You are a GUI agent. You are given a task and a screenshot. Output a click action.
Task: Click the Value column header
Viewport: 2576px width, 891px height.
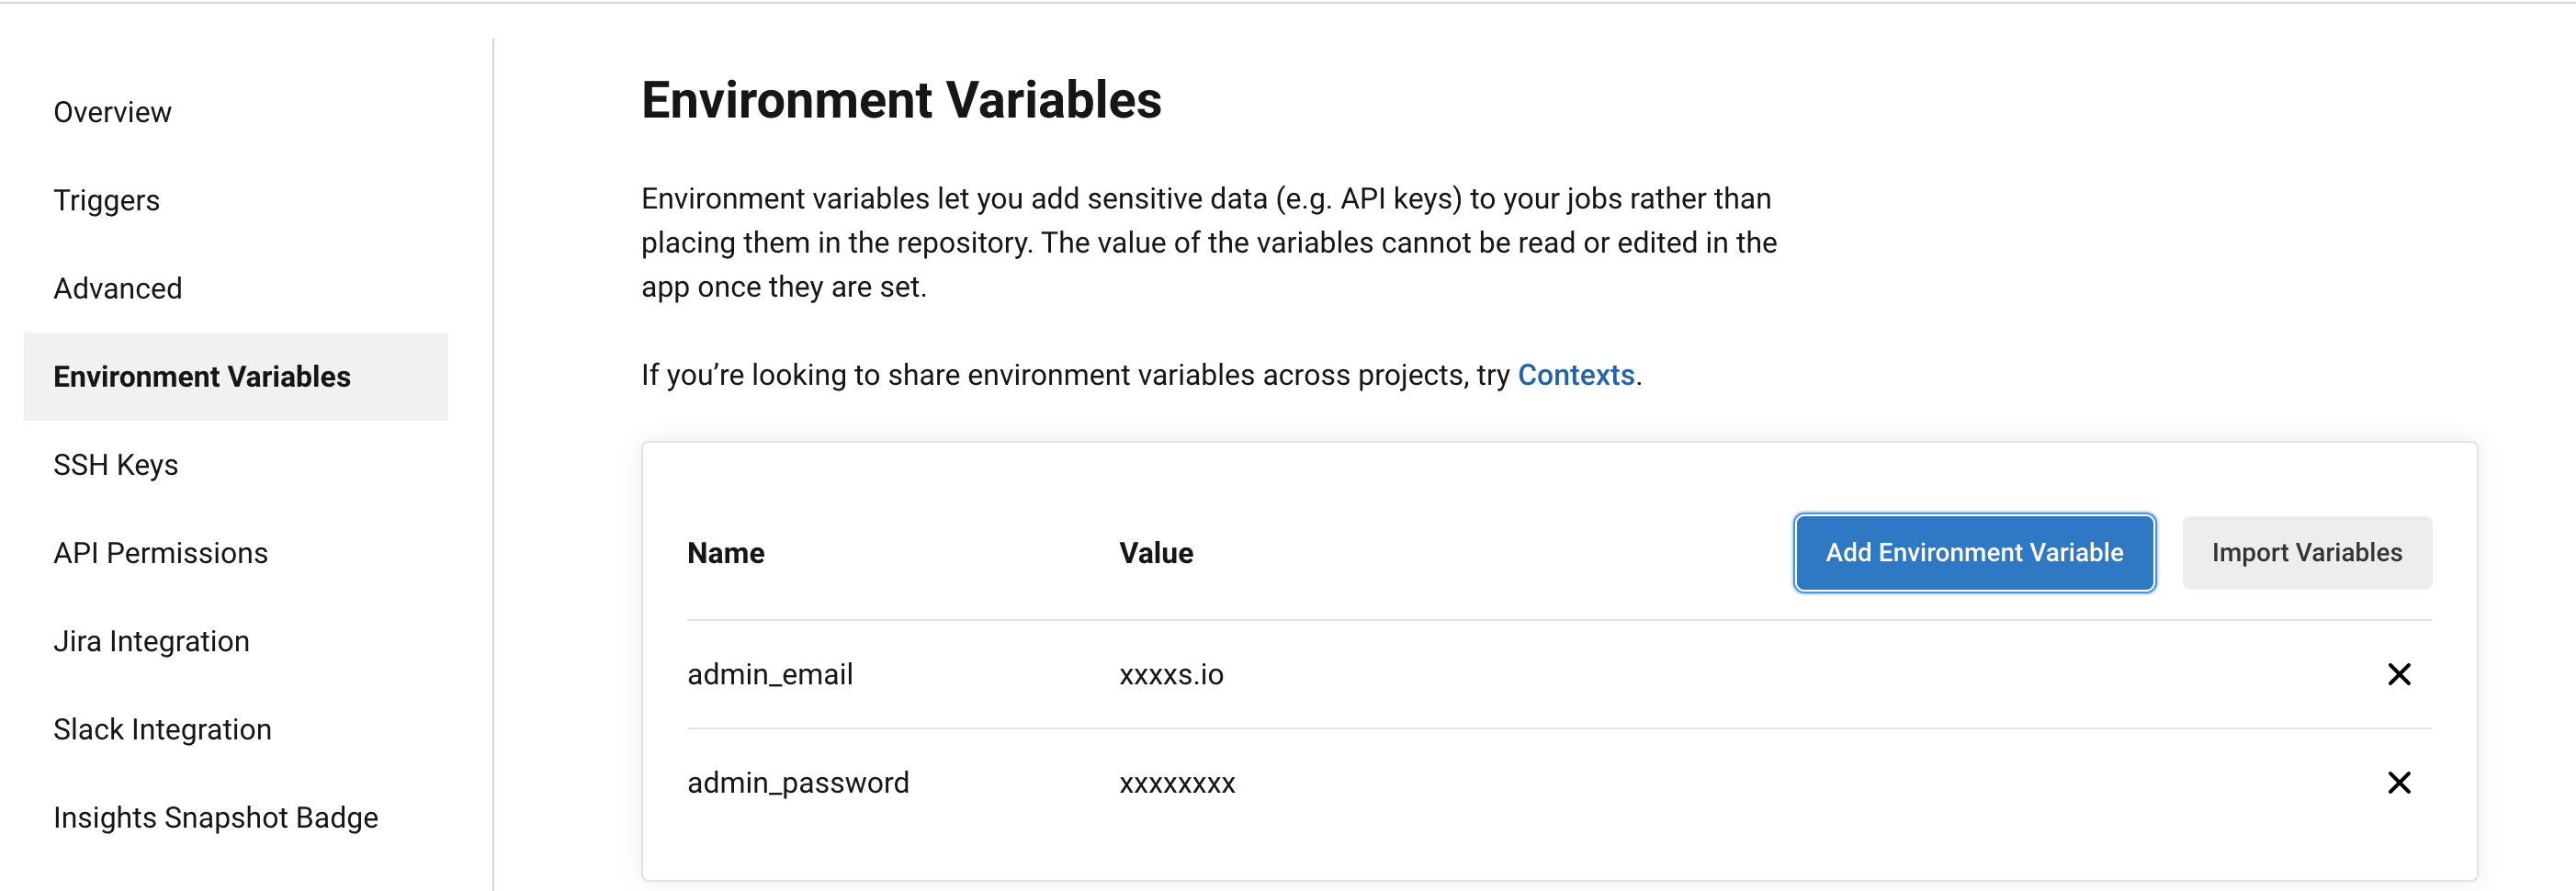(1155, 553)
